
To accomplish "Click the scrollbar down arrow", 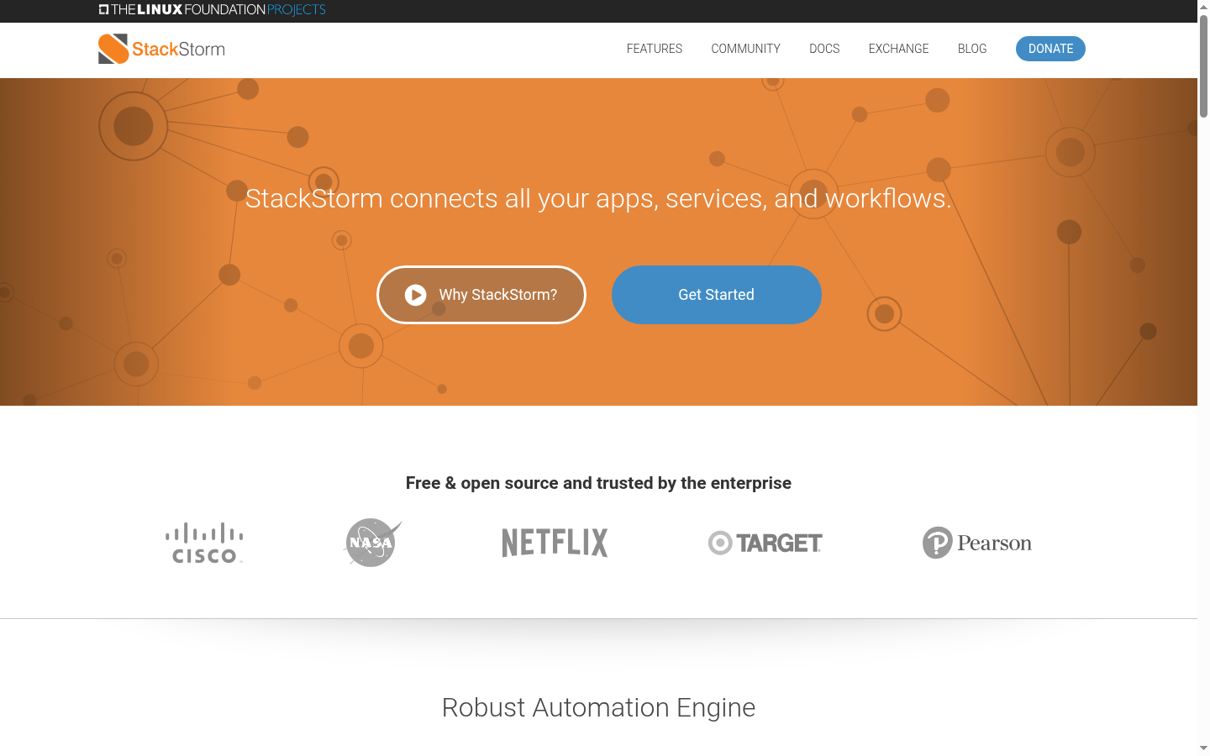I will pos(1203,748).
